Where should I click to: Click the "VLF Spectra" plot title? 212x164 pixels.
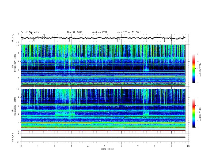pyautogui.click(x=30, y=32)
